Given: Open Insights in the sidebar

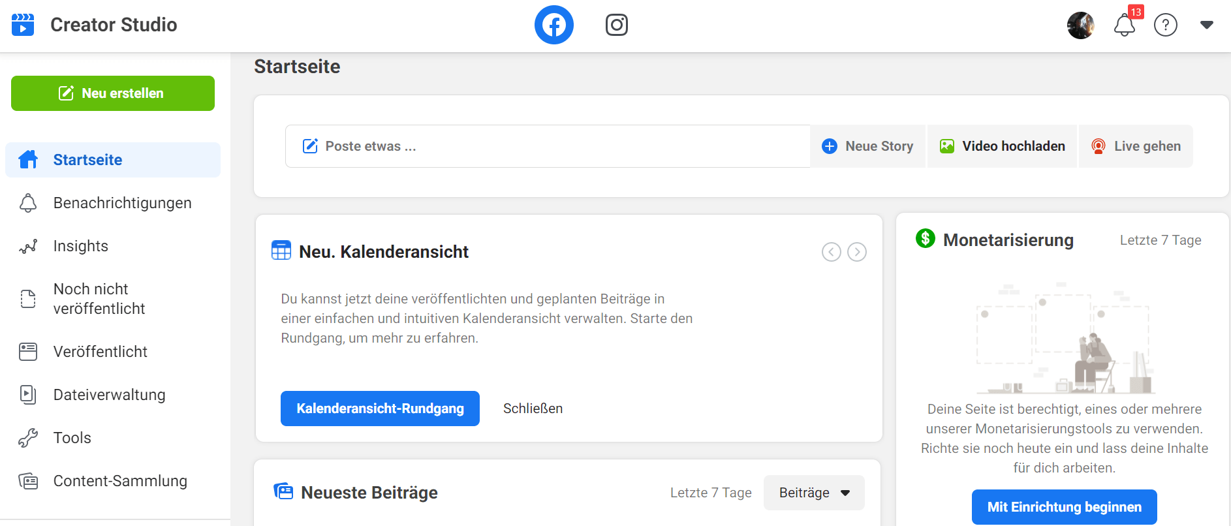Looking at the screenshot, I should tap(113, 246).
